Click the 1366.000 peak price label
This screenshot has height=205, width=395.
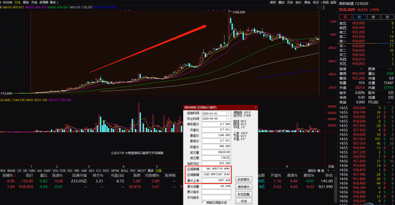point(238,12)
